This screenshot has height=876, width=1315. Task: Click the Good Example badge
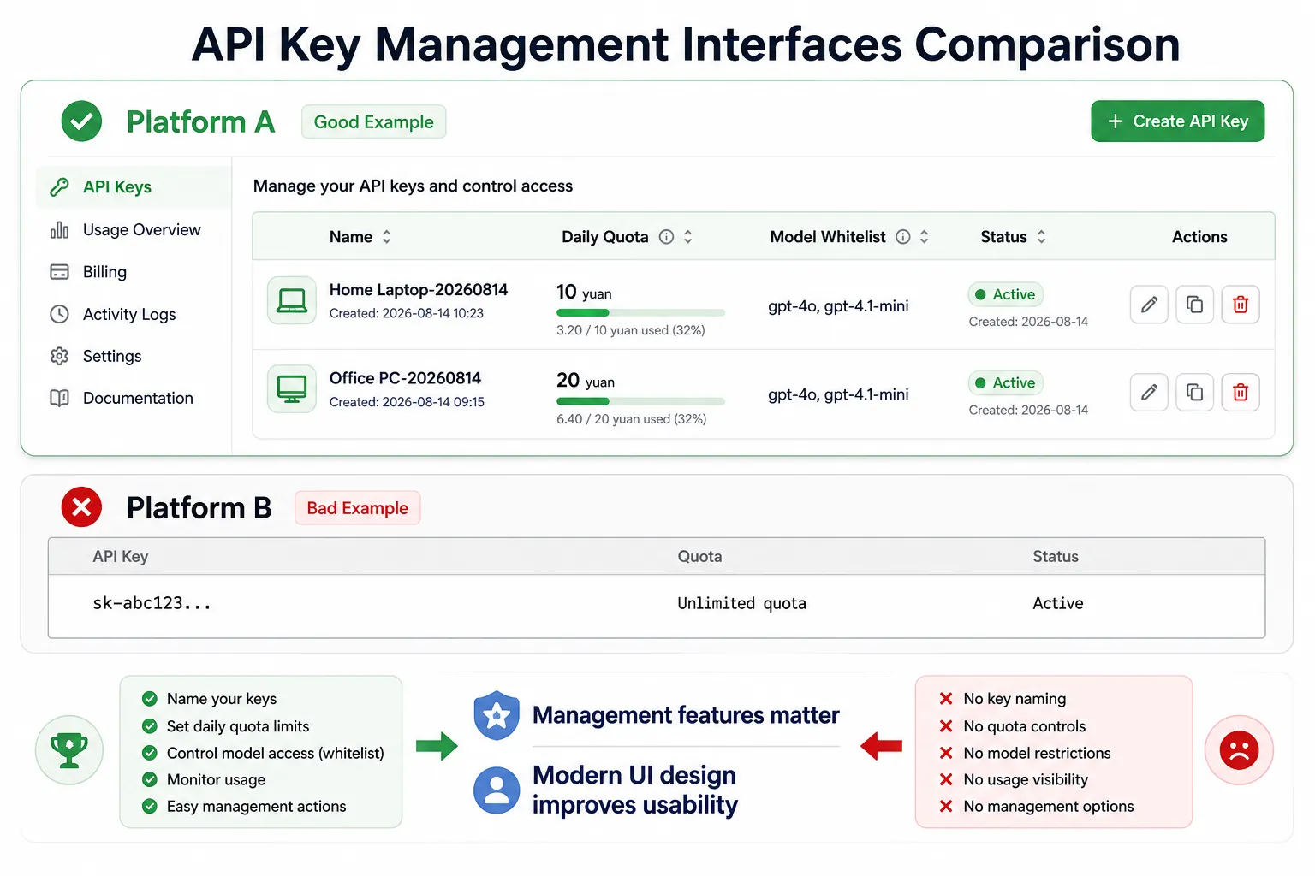tap(374, 121)
